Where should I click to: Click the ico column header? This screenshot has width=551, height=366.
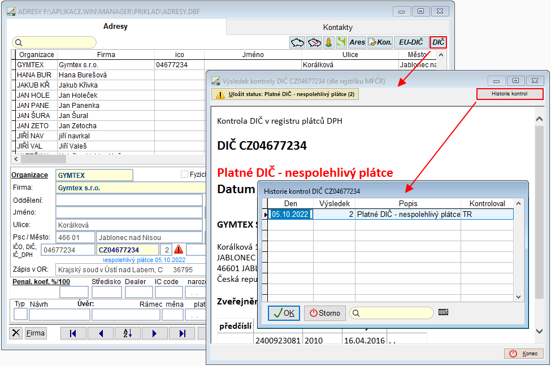pyautogui.click(x=180, y=54)
